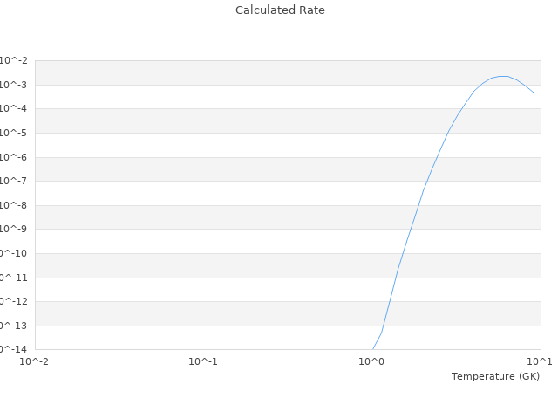
Task: Click the 10^-4 y-axis tick label
Action: (14, 109)
